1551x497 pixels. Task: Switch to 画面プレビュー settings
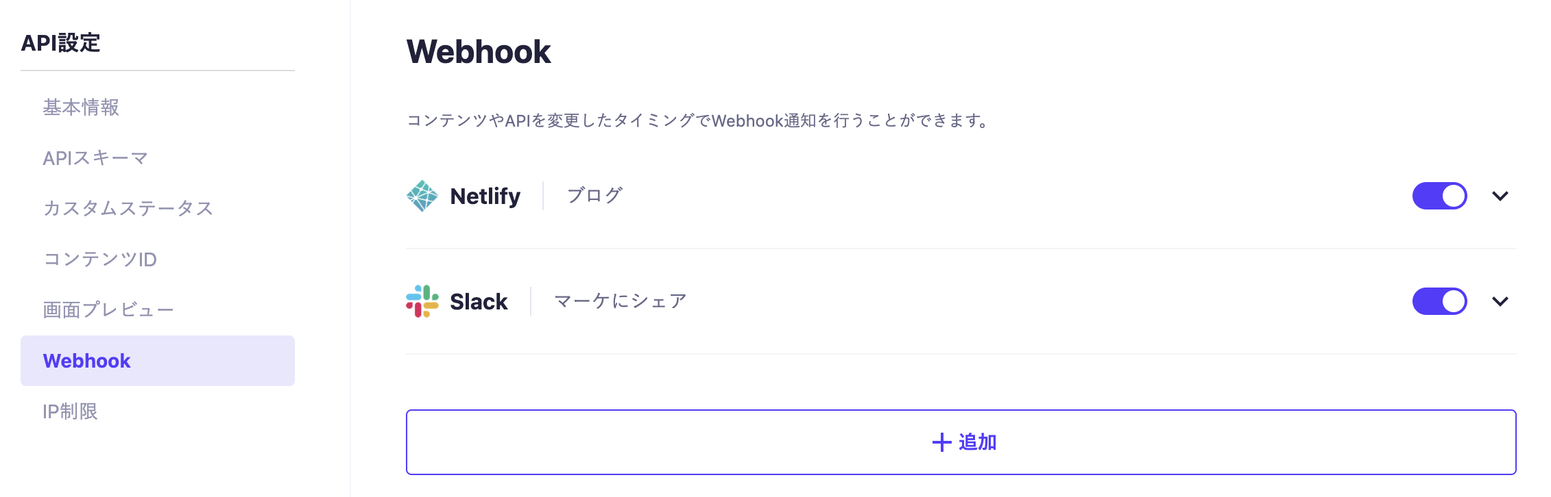tap(108, 310)
